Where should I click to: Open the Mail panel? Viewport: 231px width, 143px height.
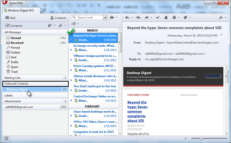pos(10,18)
